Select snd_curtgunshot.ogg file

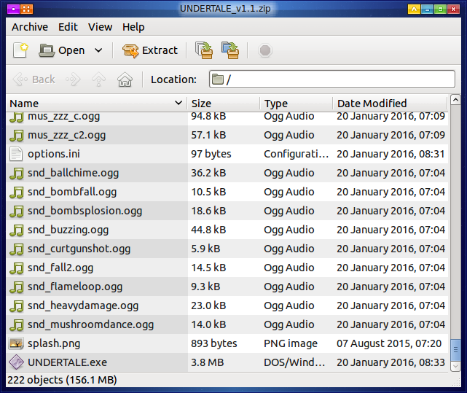click(227, 249)
